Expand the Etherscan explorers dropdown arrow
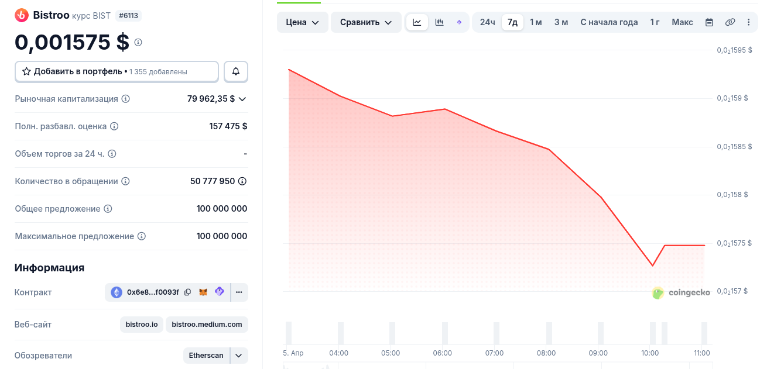Image resolution: width=767 pixels, height=369 pixels. 239,356
